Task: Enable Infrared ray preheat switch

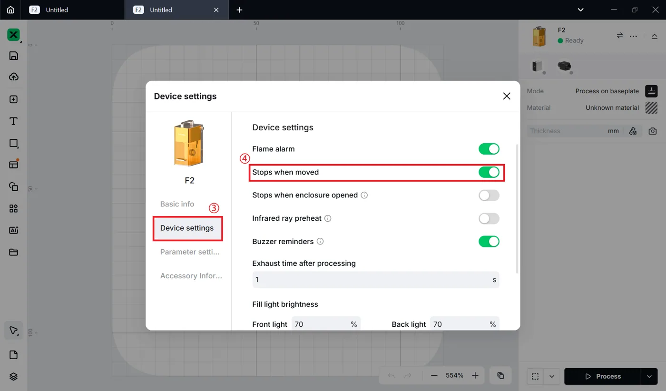Action: point(489,218)
